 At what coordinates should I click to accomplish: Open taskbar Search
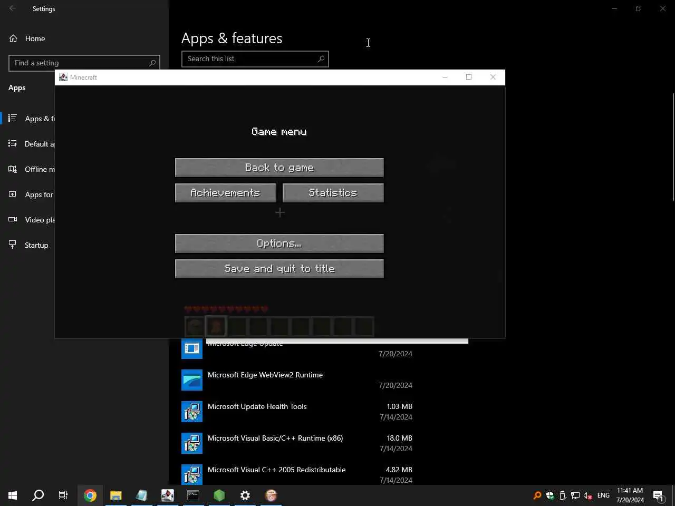(x=38, y=495)
